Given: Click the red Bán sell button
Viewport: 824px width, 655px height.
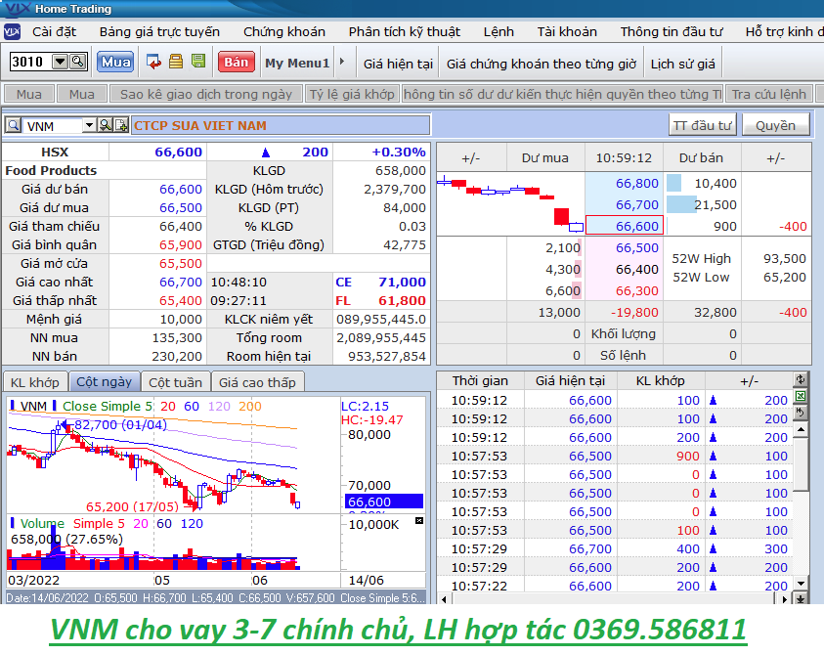Looking at the screenshot, I should [237, 62].
